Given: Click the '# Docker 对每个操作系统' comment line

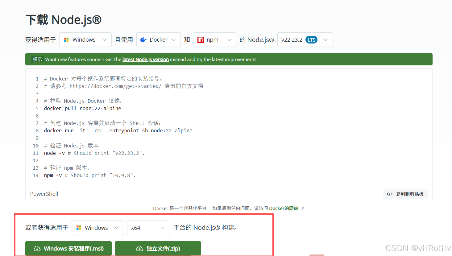Looking at the screenshot, I should [x=103, y=79].
